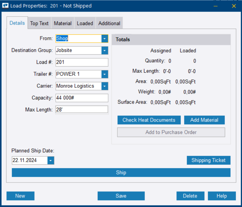Close the Load Properties dialog

click(x=234, y=6)
